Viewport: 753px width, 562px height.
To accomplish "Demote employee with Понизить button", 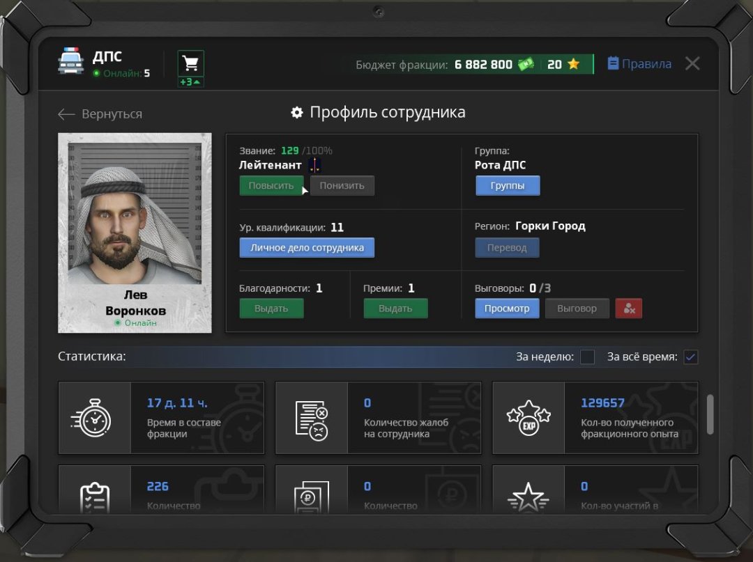I will coord(342,185).
